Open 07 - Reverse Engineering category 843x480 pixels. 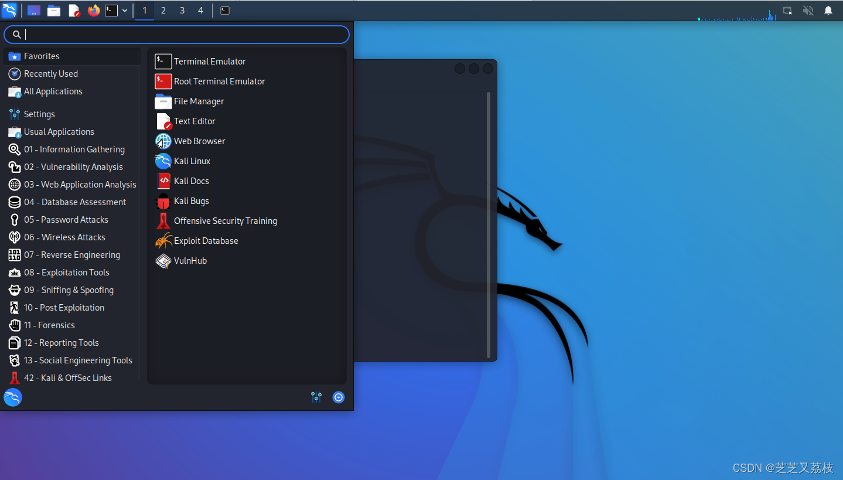(72, 255)
